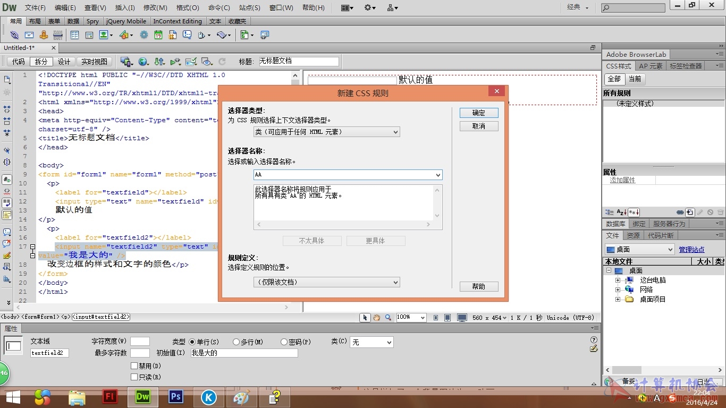Open the 格式(O) menu

pyautogui.click(x=188, y=8)
